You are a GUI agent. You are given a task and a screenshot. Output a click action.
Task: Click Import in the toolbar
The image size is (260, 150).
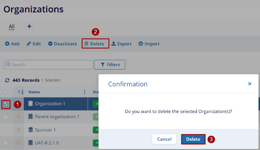pos(149,44)
